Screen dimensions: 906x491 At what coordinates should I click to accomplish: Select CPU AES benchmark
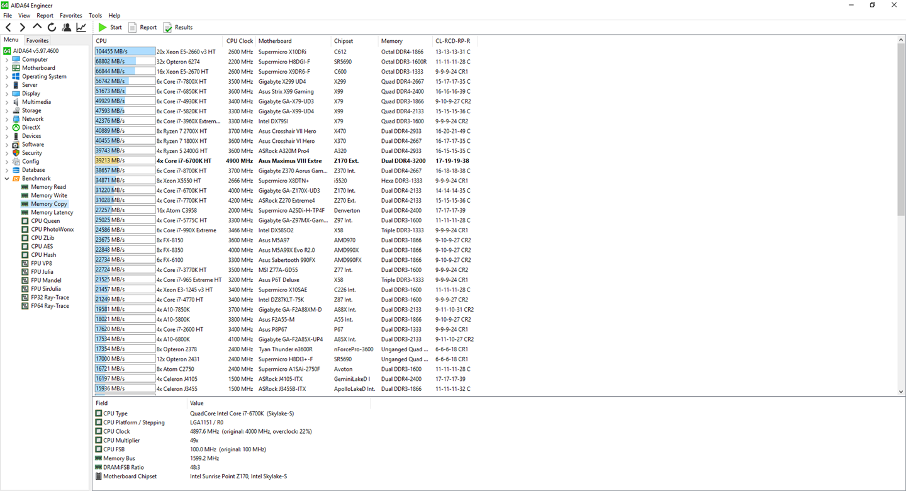[42, 246]
